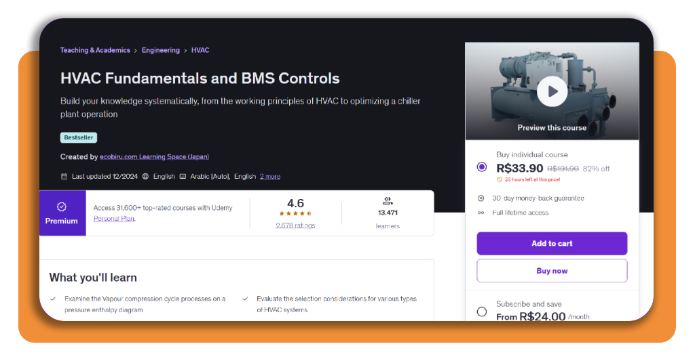This screenshot has height=363, width=695.
Task: Click the Premium checkmark badge icon
Action: [62, 207]
